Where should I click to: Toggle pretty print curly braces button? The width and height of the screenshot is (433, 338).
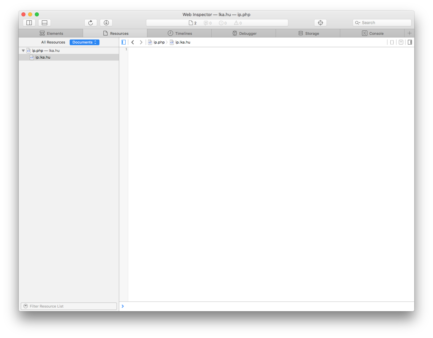[x=392, y=42]
